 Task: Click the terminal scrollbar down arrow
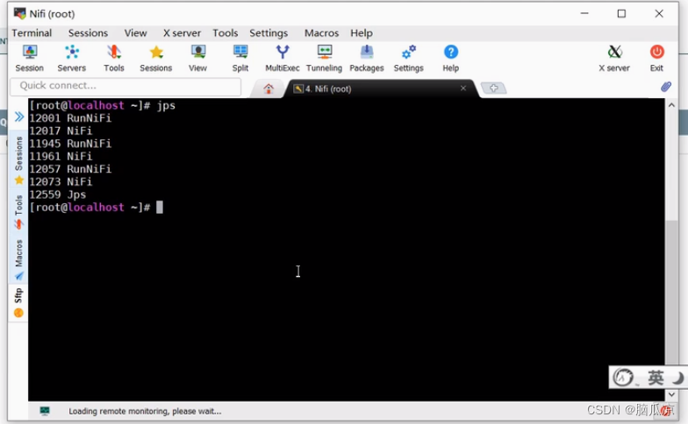671,394
